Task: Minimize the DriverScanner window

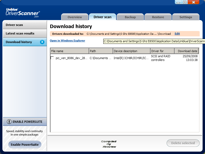Action: point(179,2)
